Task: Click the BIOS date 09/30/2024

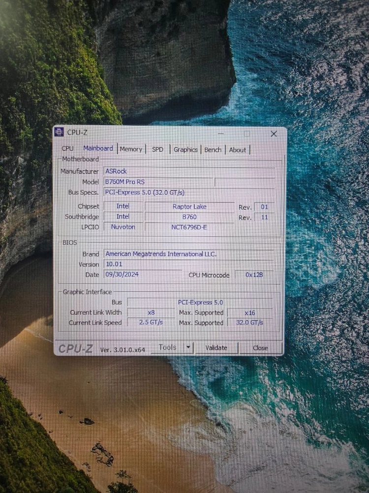Action: pos(143,274)
